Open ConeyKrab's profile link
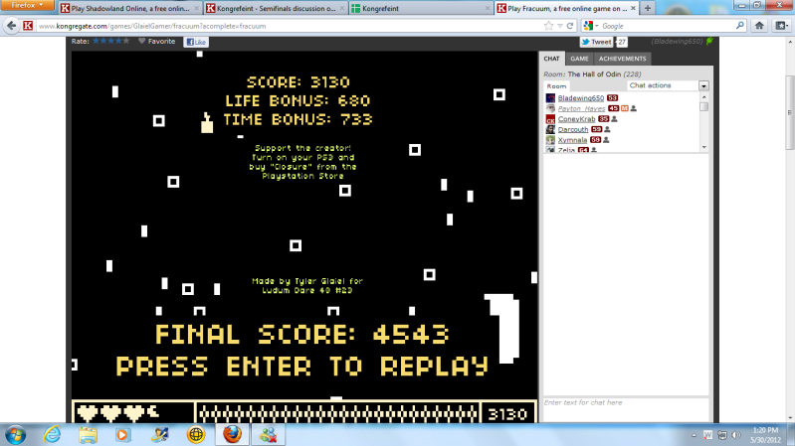 [x=576, y=119]
